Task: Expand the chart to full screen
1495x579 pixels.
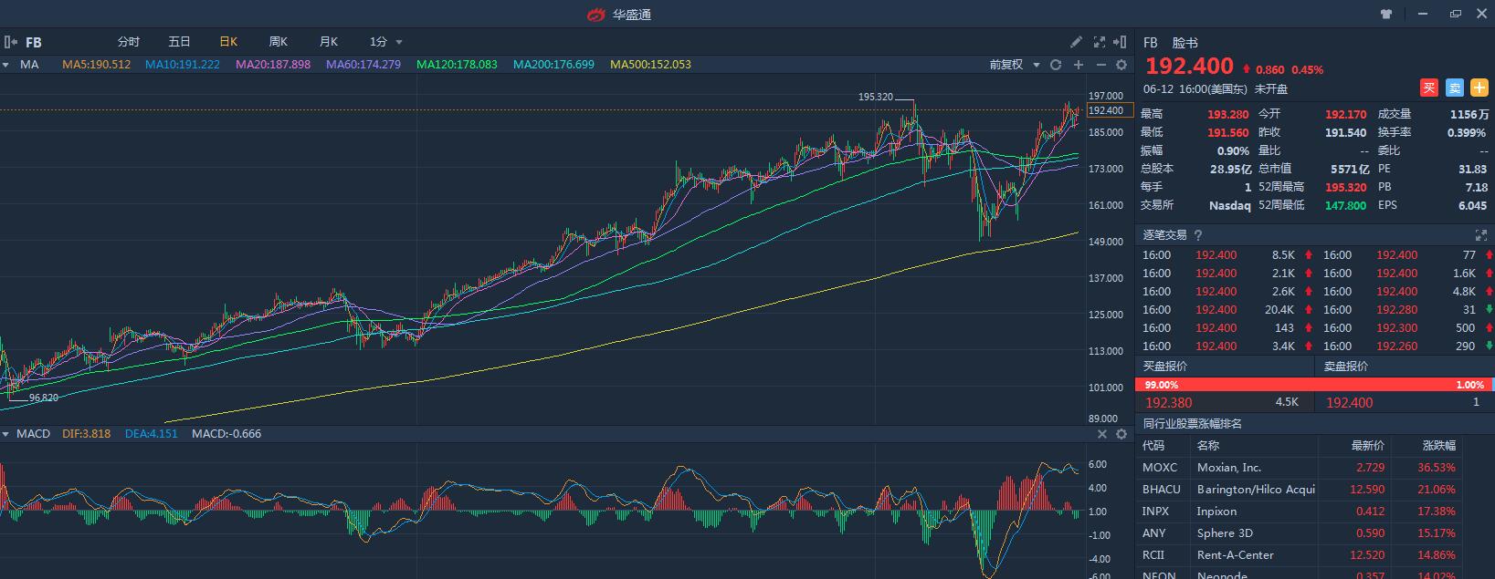Action: [1100, 42]
